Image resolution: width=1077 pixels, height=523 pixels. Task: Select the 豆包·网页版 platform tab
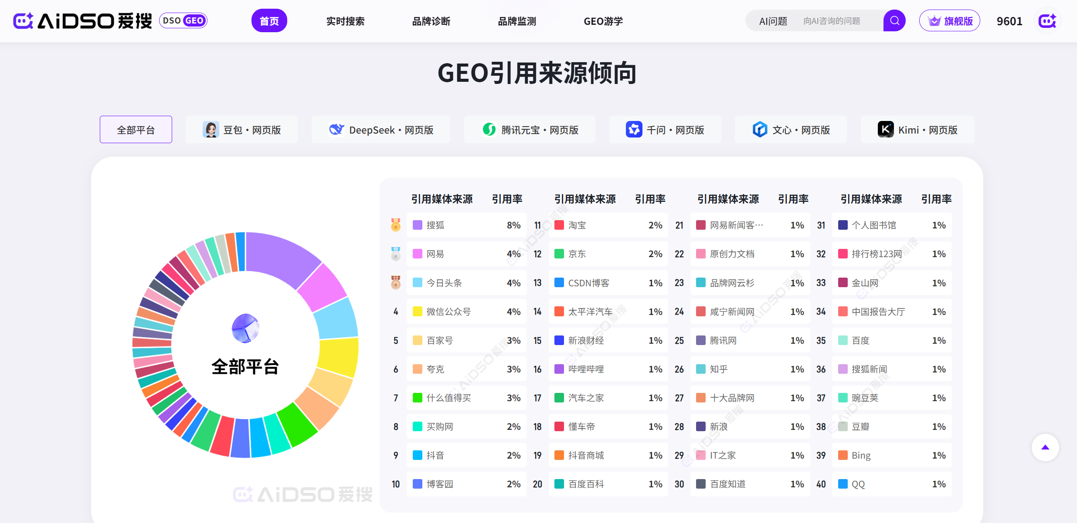242,130
